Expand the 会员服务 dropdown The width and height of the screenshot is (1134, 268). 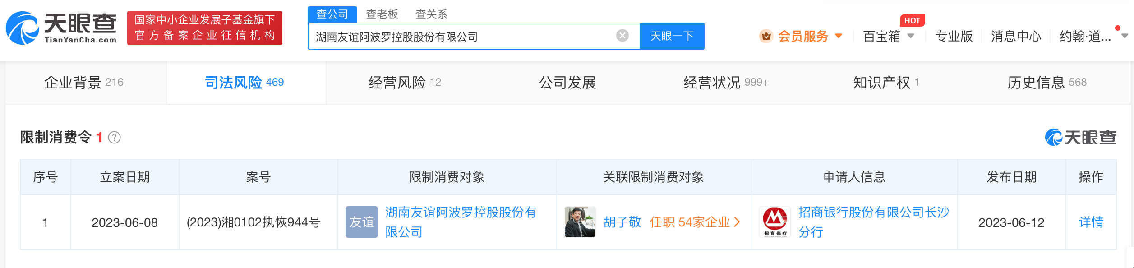pos(839,36)
